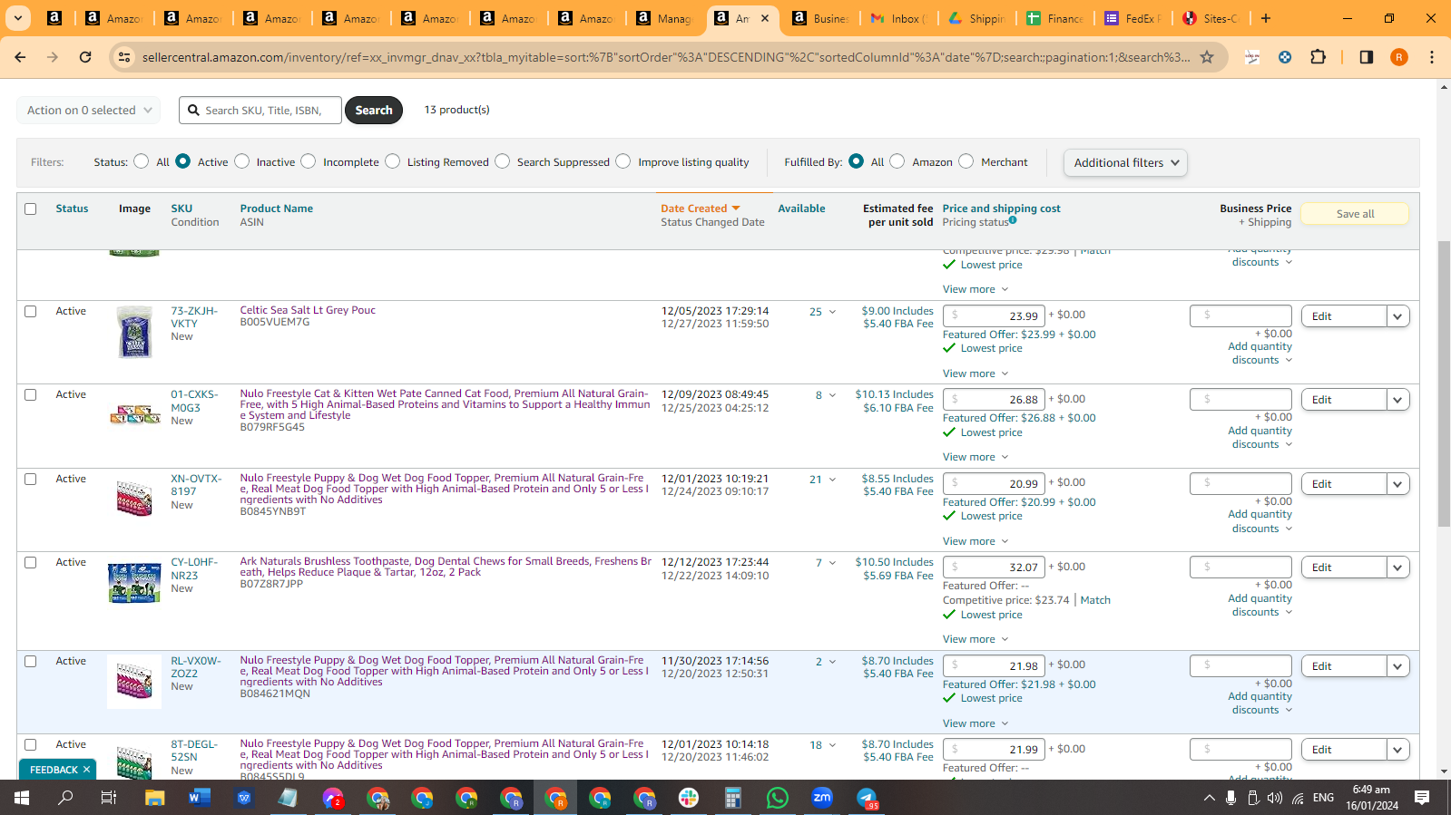Click the price field showing 23.99
The height and width of the screenshot is (815, 1451).
(x=994, y=315)
